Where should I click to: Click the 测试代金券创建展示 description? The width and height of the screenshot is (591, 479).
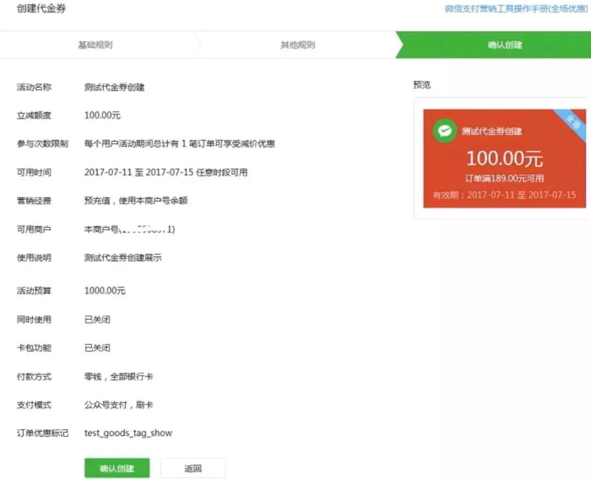[123, 258]
